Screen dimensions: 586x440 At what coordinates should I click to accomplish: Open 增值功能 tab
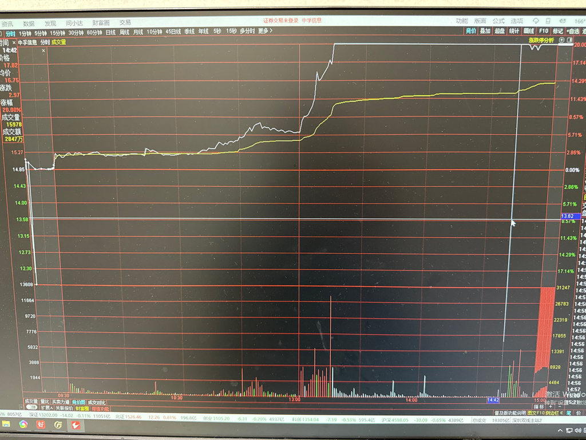click(100, 409)
